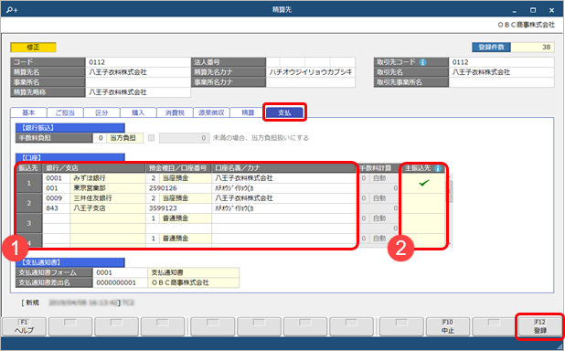
Task: Go to the 消費税 tab
Action: click(x=175, y=112)
